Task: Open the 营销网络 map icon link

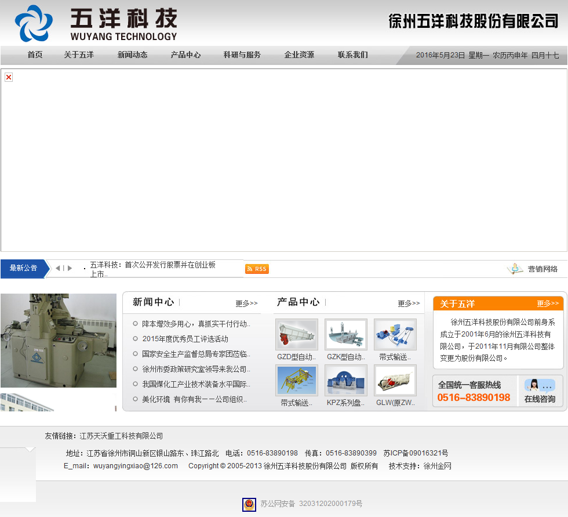Action: point(532,269)
